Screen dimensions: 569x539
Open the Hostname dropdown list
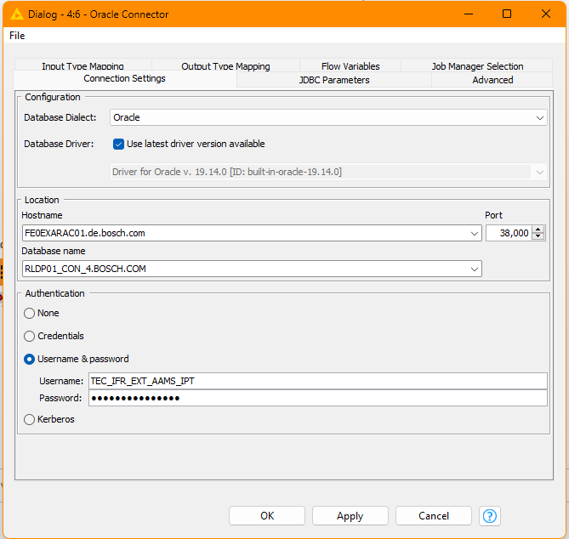click(x=475, y=233)
